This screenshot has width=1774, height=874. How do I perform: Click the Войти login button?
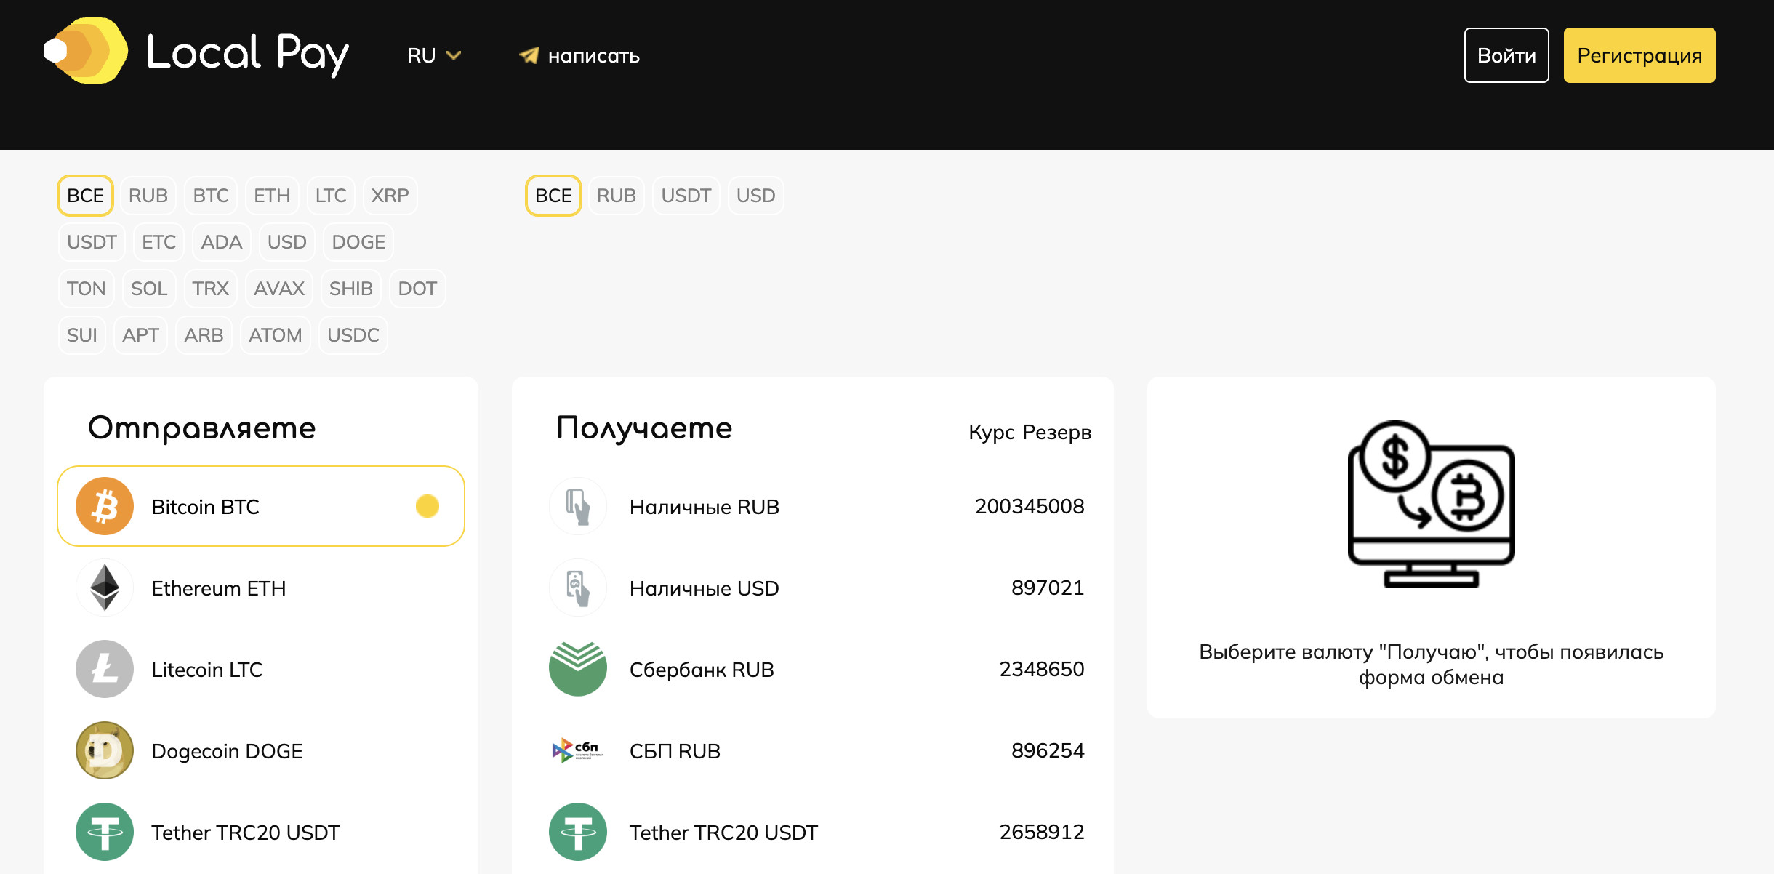tap(1506, 55)
